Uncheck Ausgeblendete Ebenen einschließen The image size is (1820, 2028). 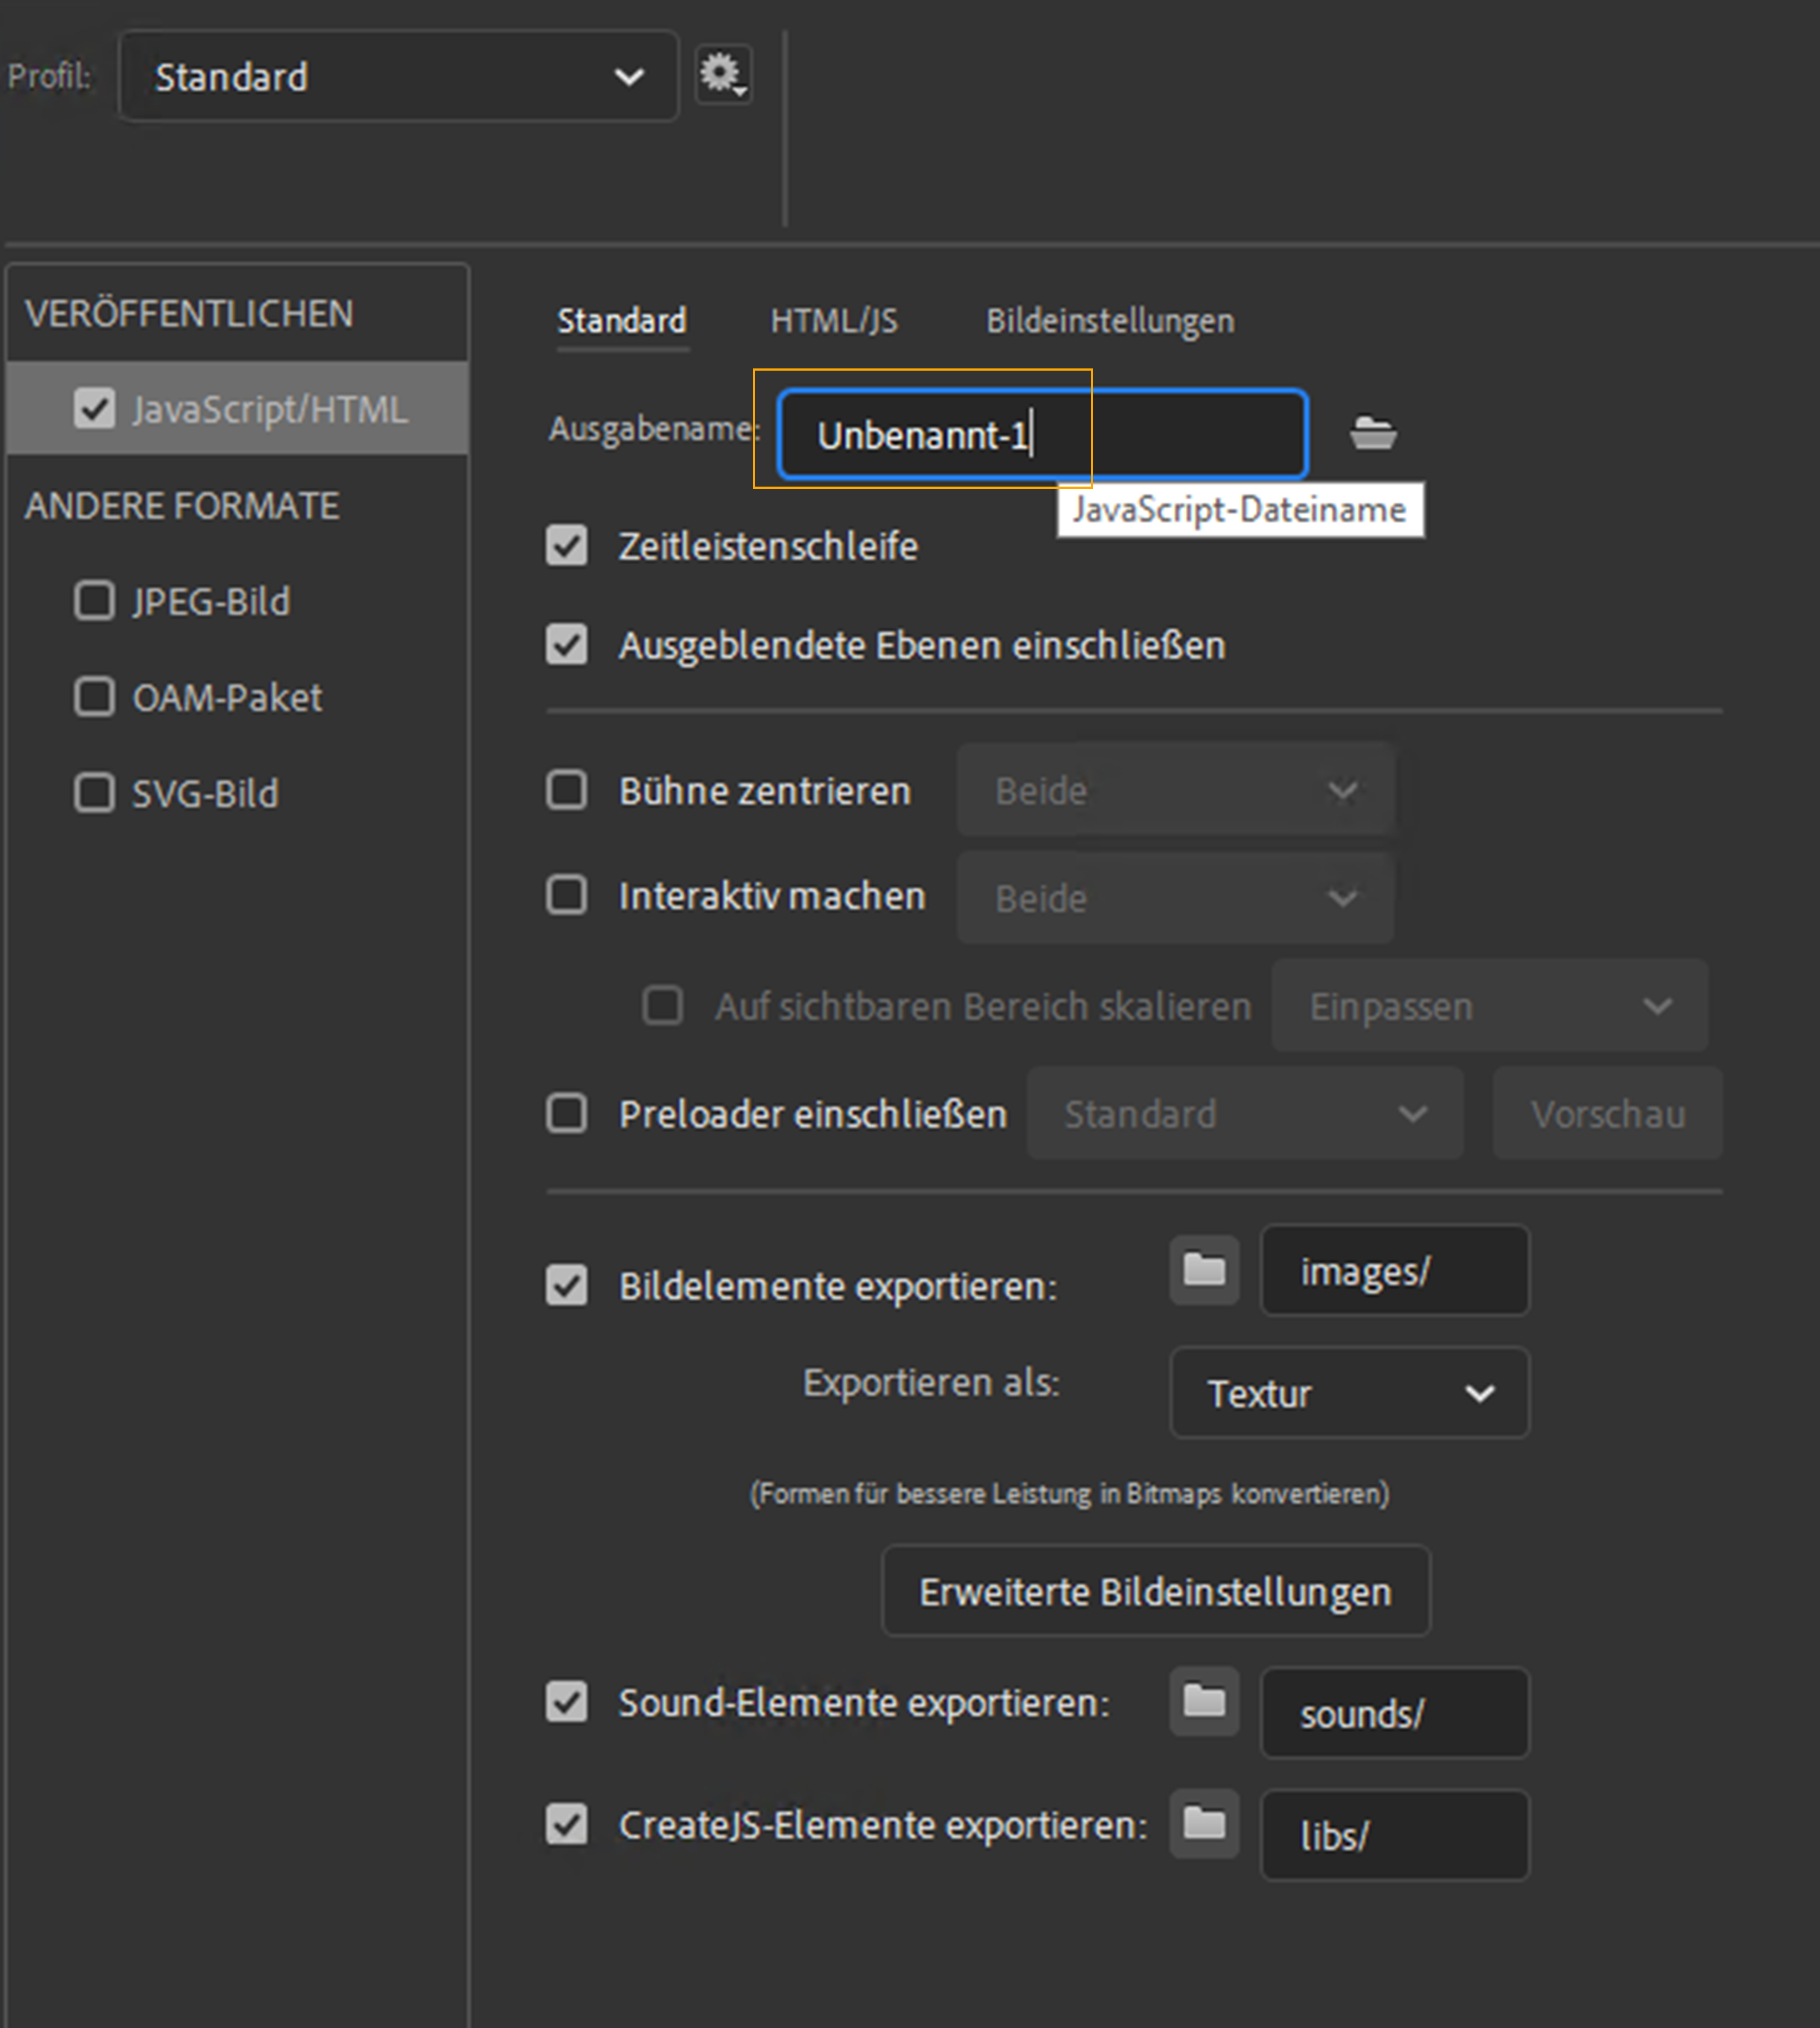[x=567, y=645]
